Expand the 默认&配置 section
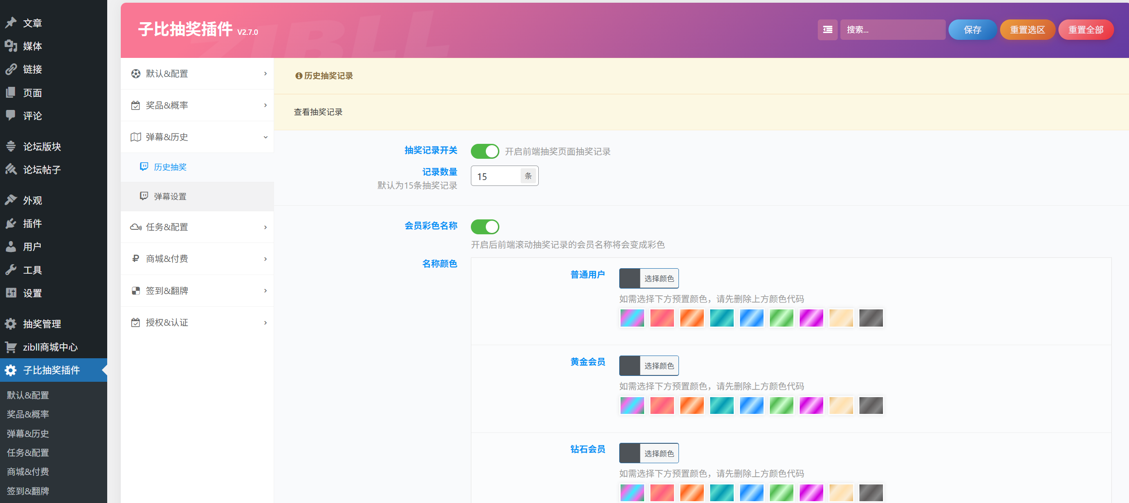 click(197, 73)
